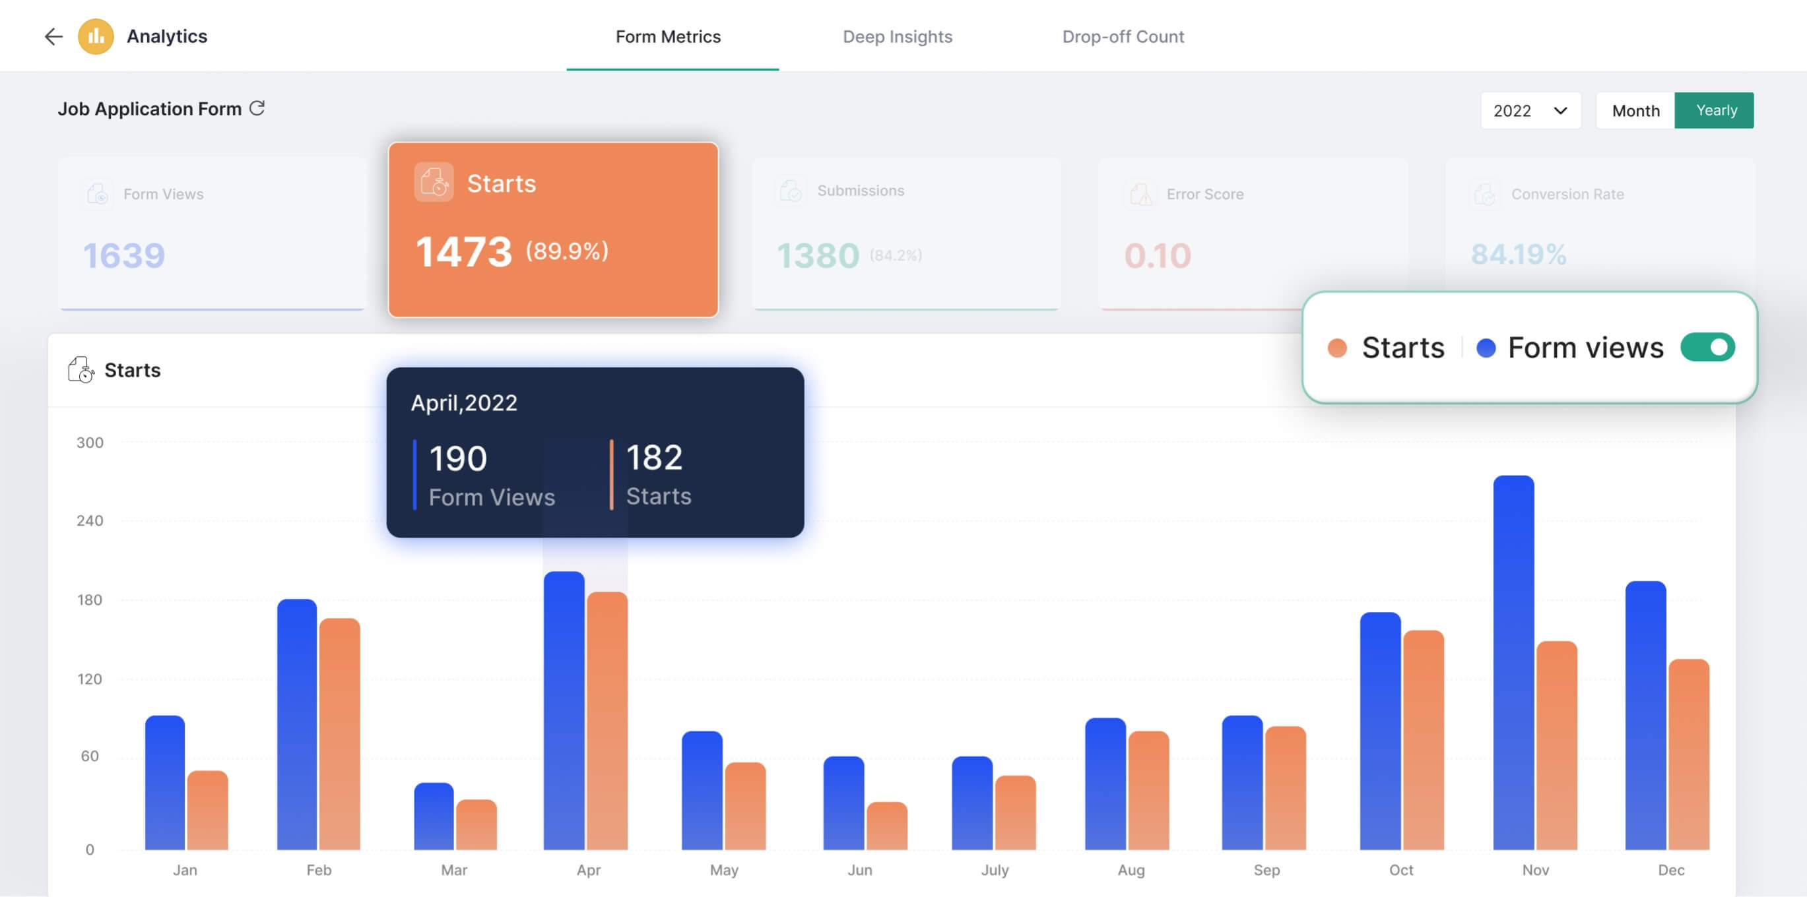Click the blue November Form views bar

tap(1513, 662)
